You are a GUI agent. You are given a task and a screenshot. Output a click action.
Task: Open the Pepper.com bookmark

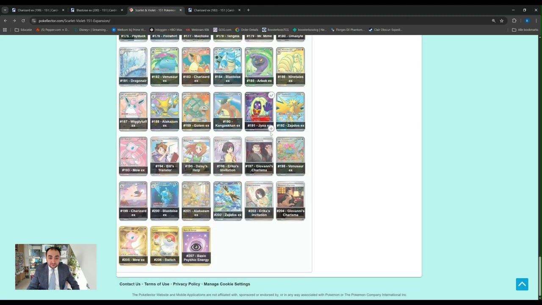pos(53,30)
